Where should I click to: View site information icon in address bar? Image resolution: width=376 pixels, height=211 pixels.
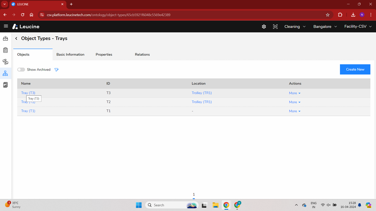pos(42,15)
